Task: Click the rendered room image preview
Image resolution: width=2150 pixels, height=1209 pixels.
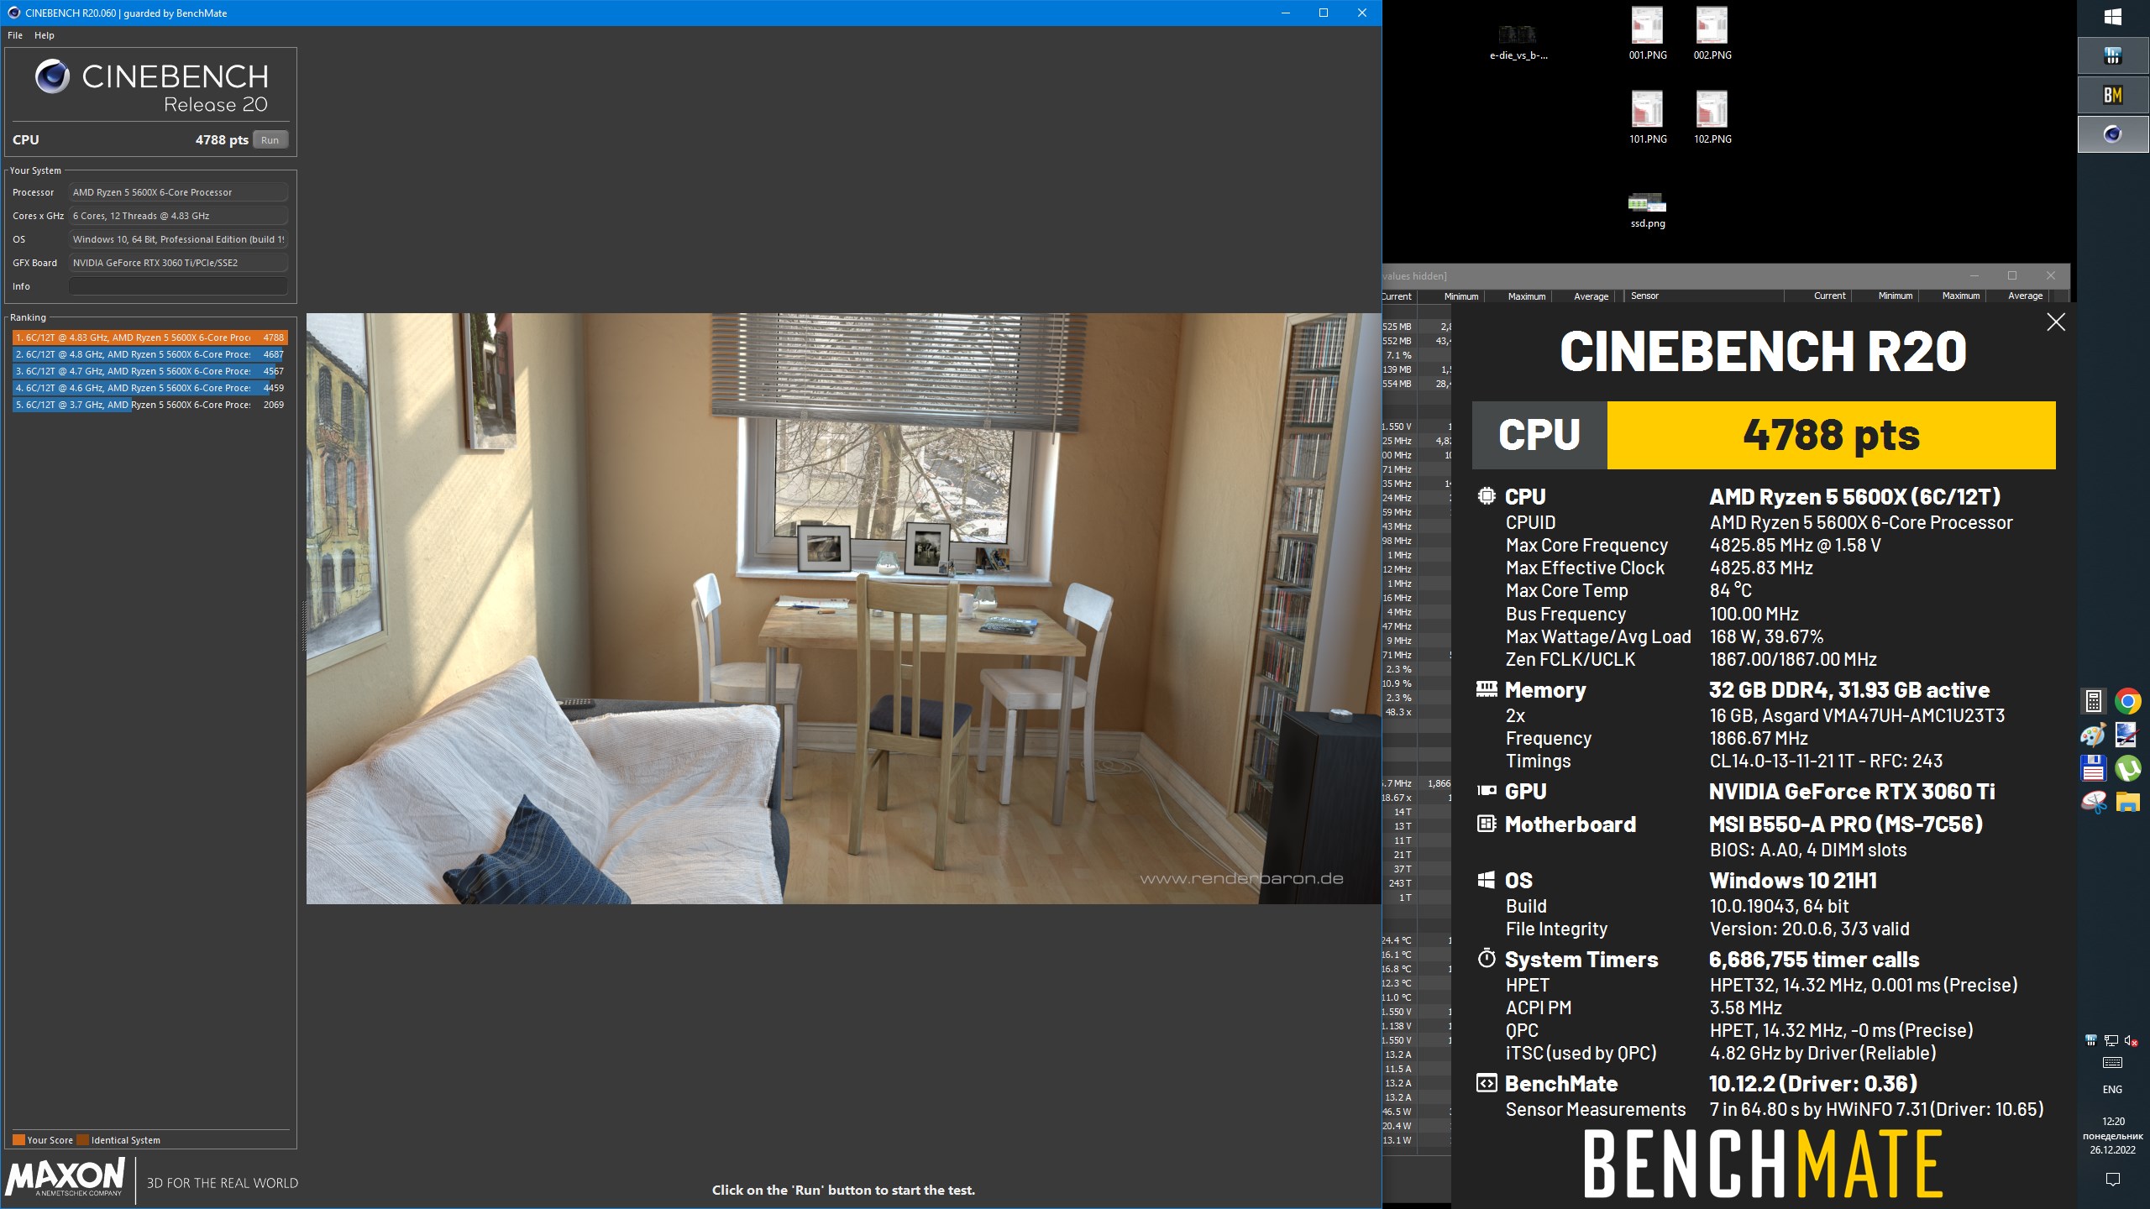Action: click(x=843, y=609)
